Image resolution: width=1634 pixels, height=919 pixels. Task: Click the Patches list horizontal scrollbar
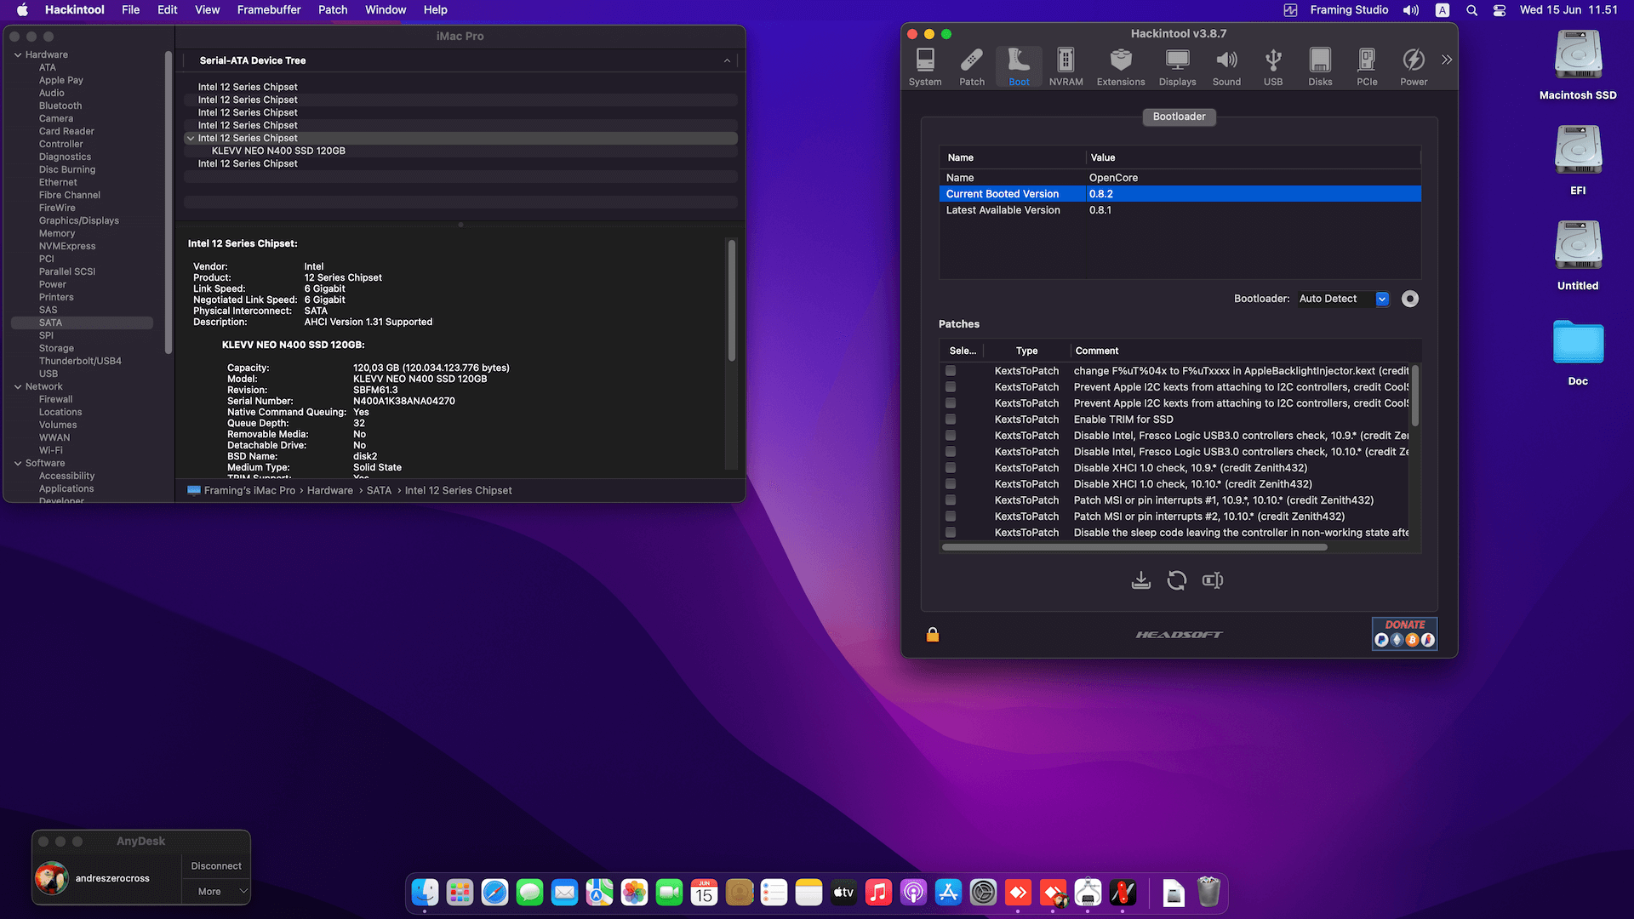pyautogui.click(x=1134, y=547)
